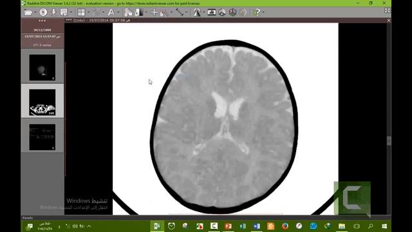Select the window level adjustment tool
Screen dimensions: 412x232
[x=139, y=12]
